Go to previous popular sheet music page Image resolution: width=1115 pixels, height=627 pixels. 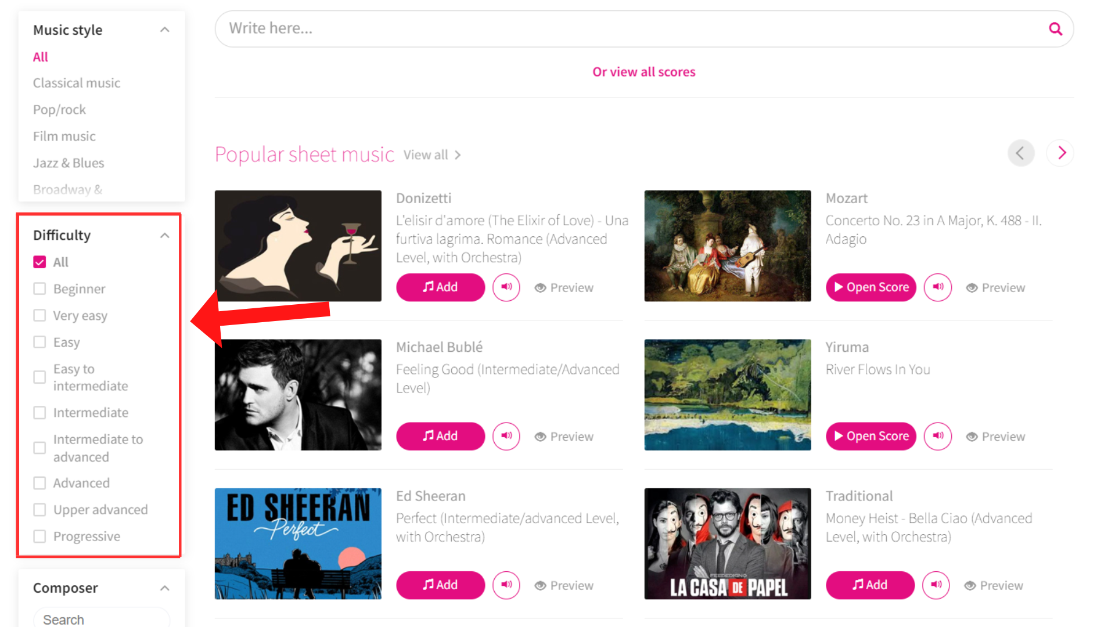[1020, 153]
